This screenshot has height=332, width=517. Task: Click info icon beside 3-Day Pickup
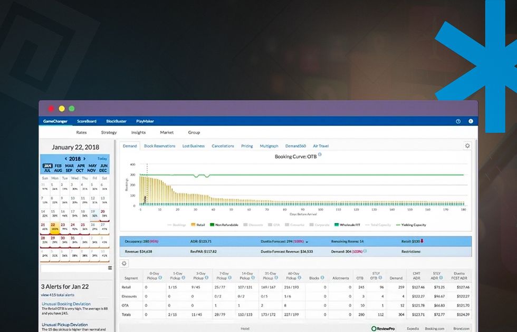(x=206, y=278)
